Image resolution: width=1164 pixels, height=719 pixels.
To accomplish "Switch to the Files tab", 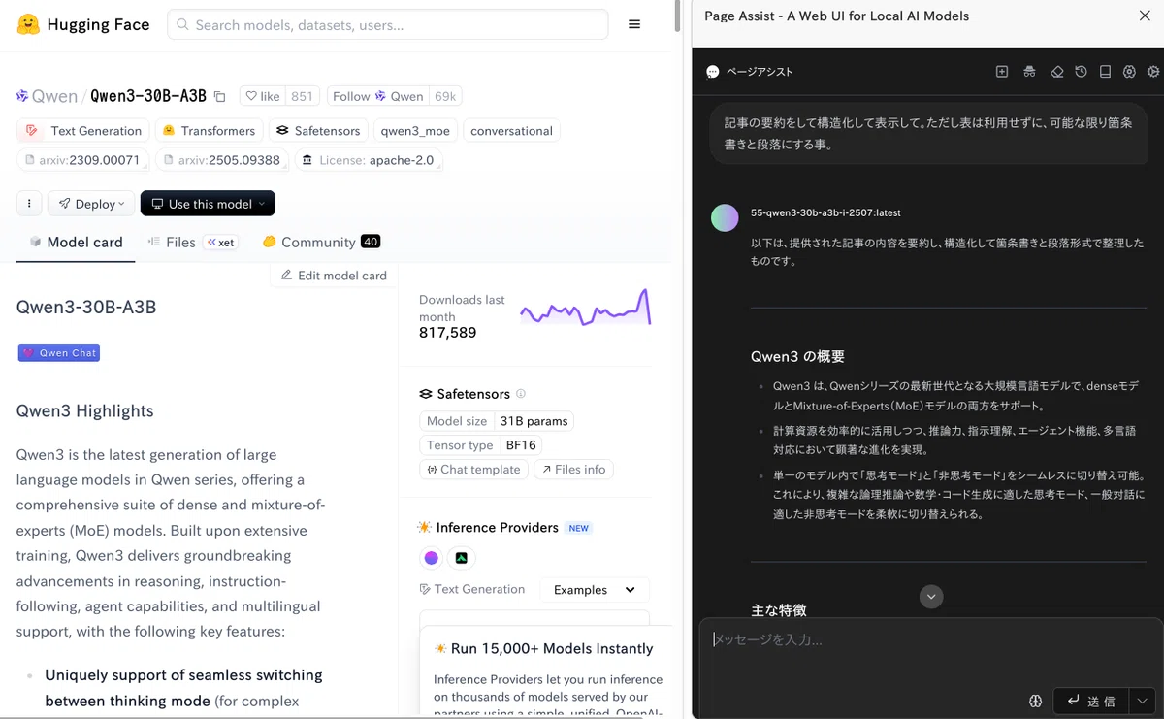I will click(x=171, y=243).
